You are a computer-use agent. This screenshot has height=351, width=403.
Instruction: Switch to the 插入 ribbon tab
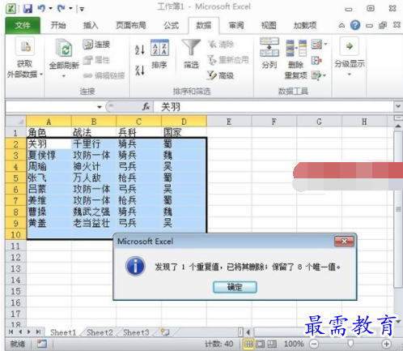91,25
